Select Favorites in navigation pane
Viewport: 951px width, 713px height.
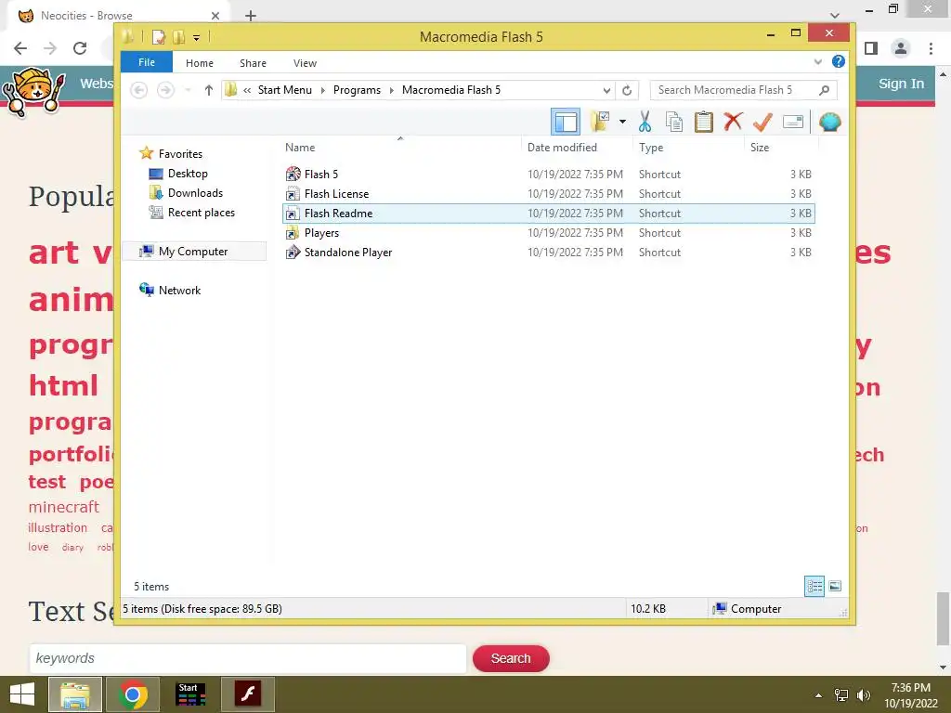tap(180, 154)
